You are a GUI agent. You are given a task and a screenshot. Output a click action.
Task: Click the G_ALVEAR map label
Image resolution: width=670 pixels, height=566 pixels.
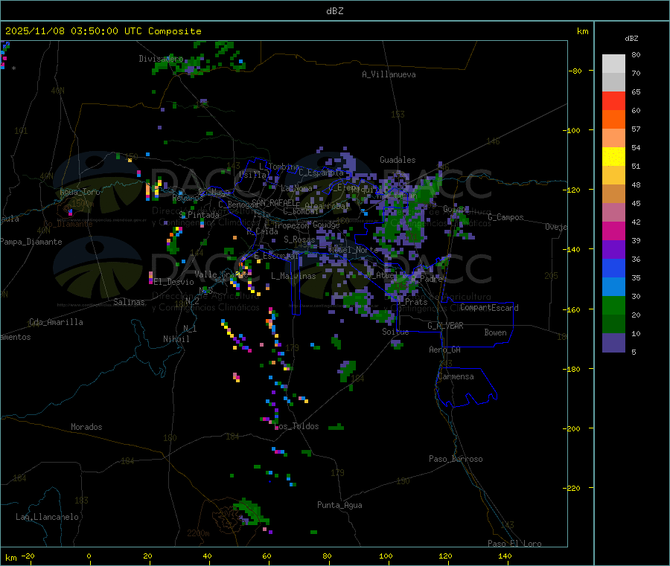445,326
